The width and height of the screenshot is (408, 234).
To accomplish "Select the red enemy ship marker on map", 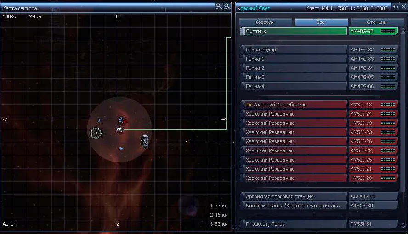I will point(125,121).
